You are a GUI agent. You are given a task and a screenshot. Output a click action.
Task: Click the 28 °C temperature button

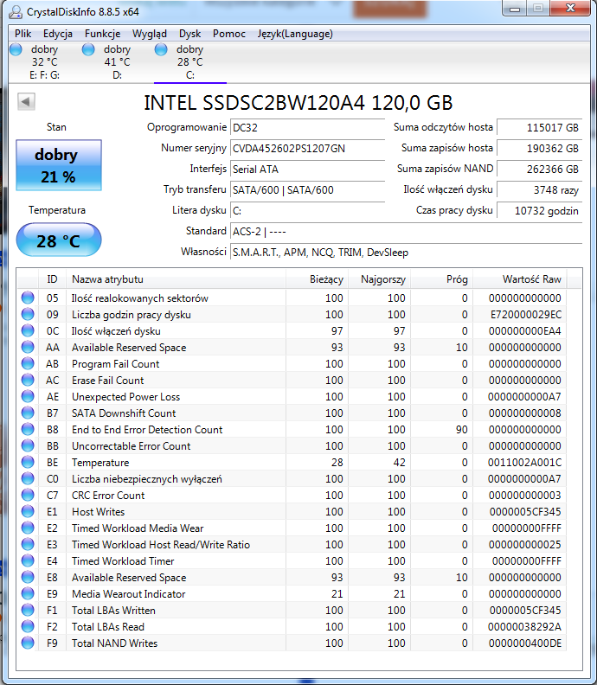point(59,240)
